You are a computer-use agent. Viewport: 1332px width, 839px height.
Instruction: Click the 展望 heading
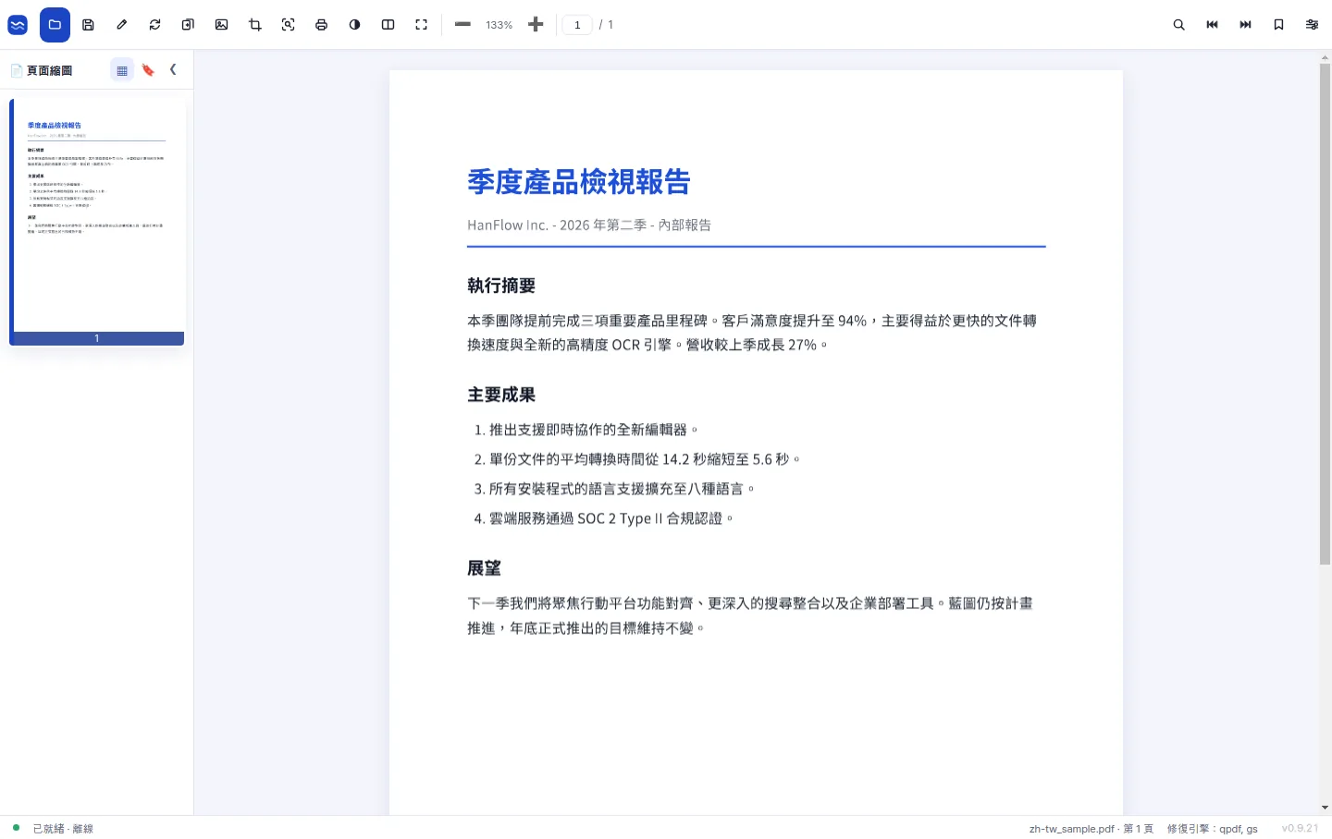tap(484, 568)
